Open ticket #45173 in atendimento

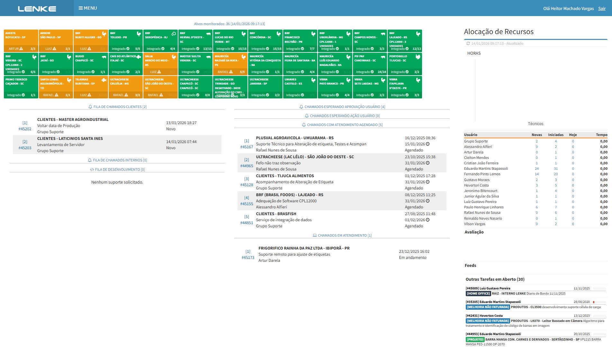[x=248, y=258]
